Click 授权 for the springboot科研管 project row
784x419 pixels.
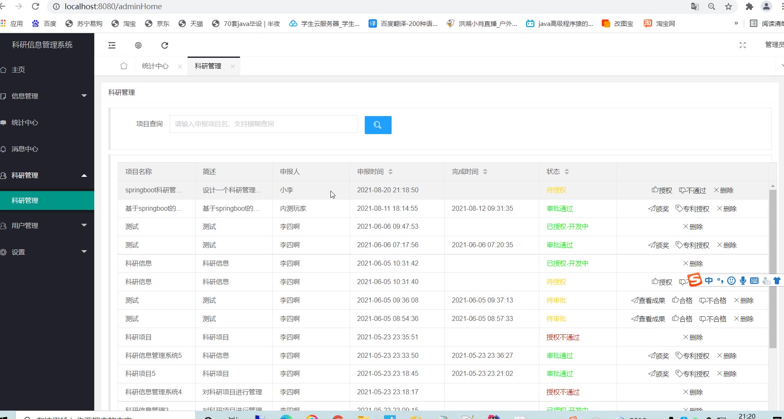click(x=662, y=190)
